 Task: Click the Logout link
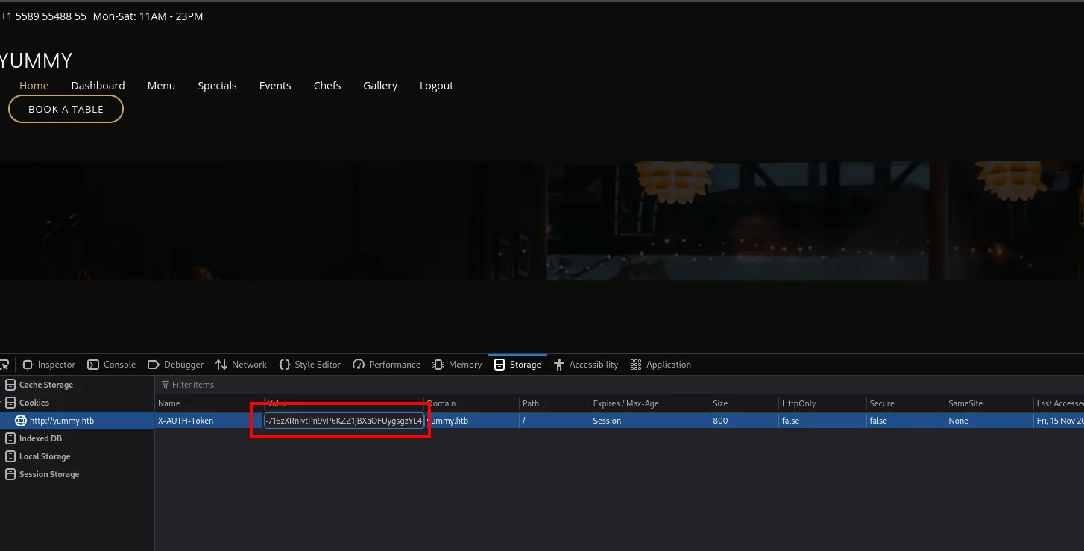[x=436, y=86]
